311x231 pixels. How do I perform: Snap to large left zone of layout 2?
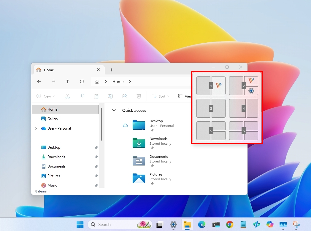[x=236, y=86]
